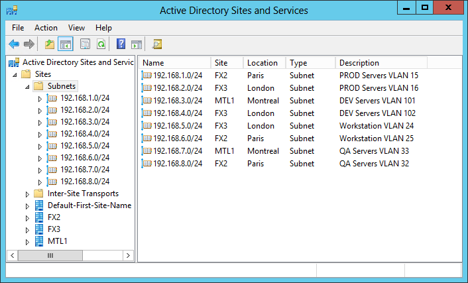Select the 192.168.1.0/24 list row name
468x283 pixels.
click(x=178, y=76)
